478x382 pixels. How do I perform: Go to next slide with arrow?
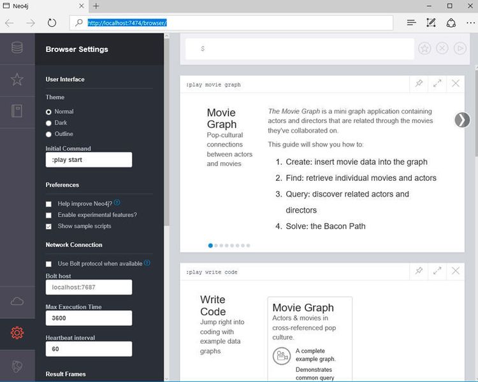462,120
